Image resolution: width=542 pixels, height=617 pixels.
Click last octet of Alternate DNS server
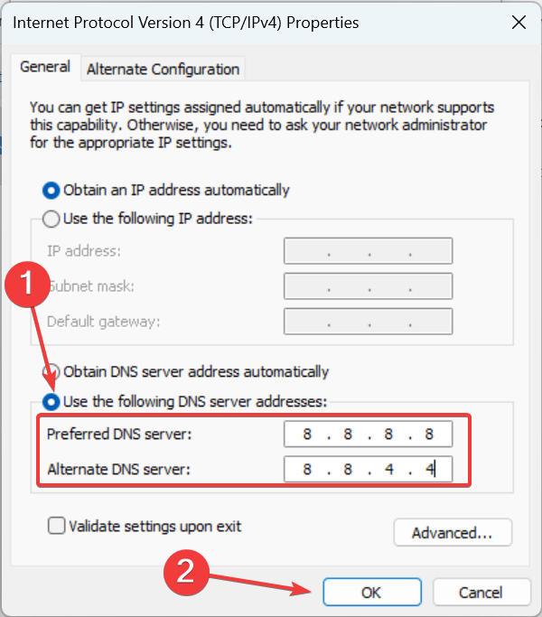[429, 469]
